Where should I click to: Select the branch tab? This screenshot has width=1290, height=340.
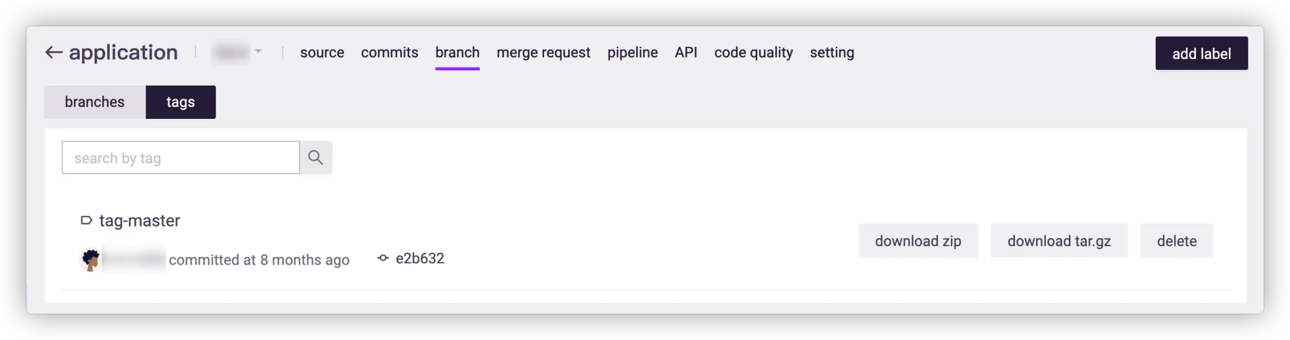pyautogui.click(x=457, y=52)
